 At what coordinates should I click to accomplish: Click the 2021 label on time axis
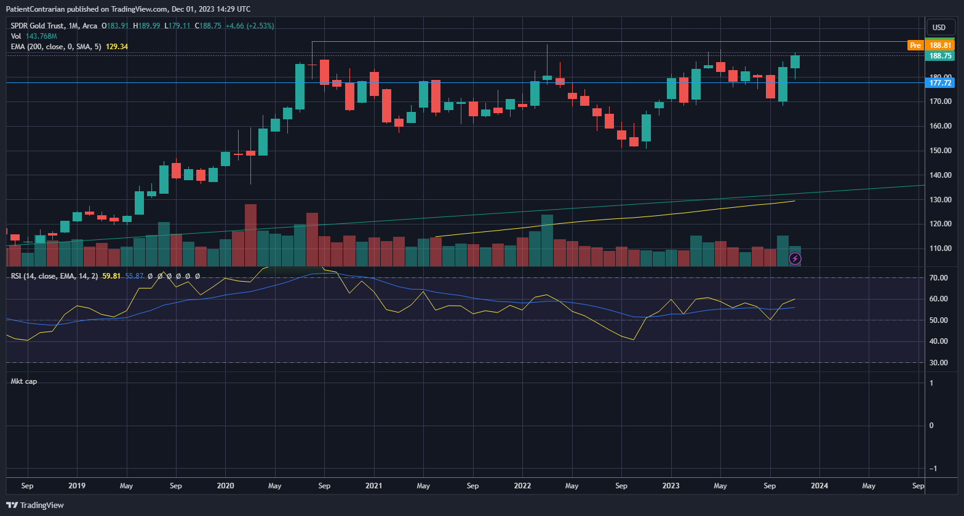(x=374, y=486)
